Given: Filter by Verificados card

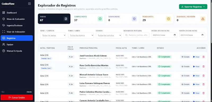Looking at the screenshot, I should [x=122, y=19].
